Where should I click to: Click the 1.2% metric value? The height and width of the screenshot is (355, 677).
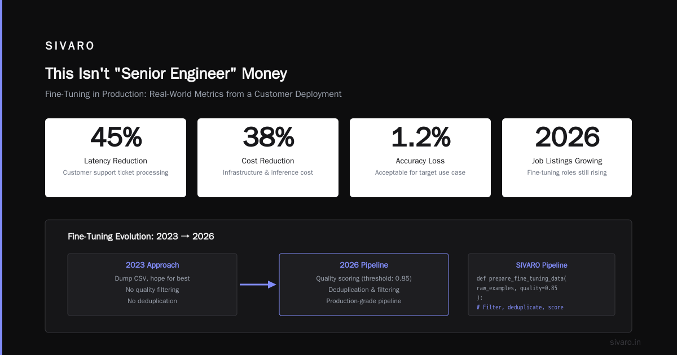[x=420, y=137]
